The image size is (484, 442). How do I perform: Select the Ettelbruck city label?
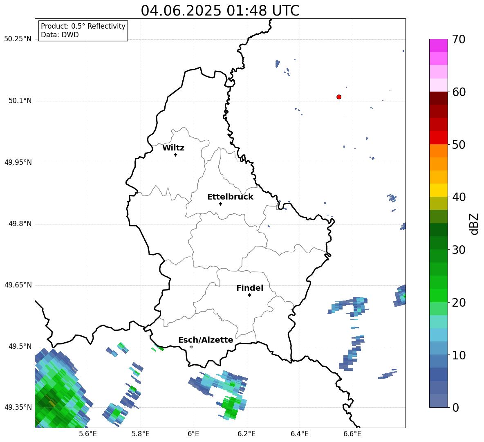tap(230, 197)
